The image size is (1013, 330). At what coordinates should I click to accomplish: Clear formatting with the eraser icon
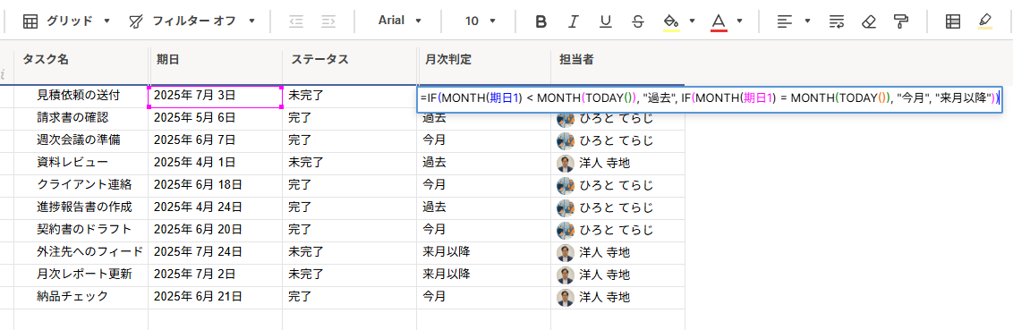coord(869,21)
